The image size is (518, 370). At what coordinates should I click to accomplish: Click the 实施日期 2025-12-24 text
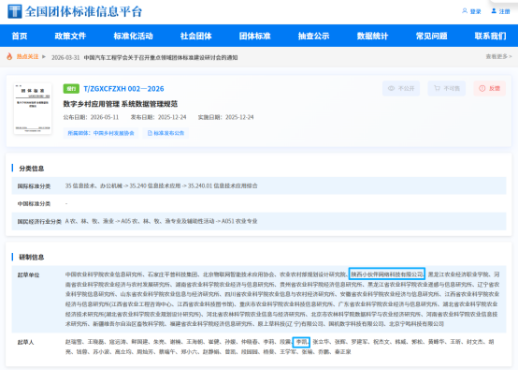(226, 117)
